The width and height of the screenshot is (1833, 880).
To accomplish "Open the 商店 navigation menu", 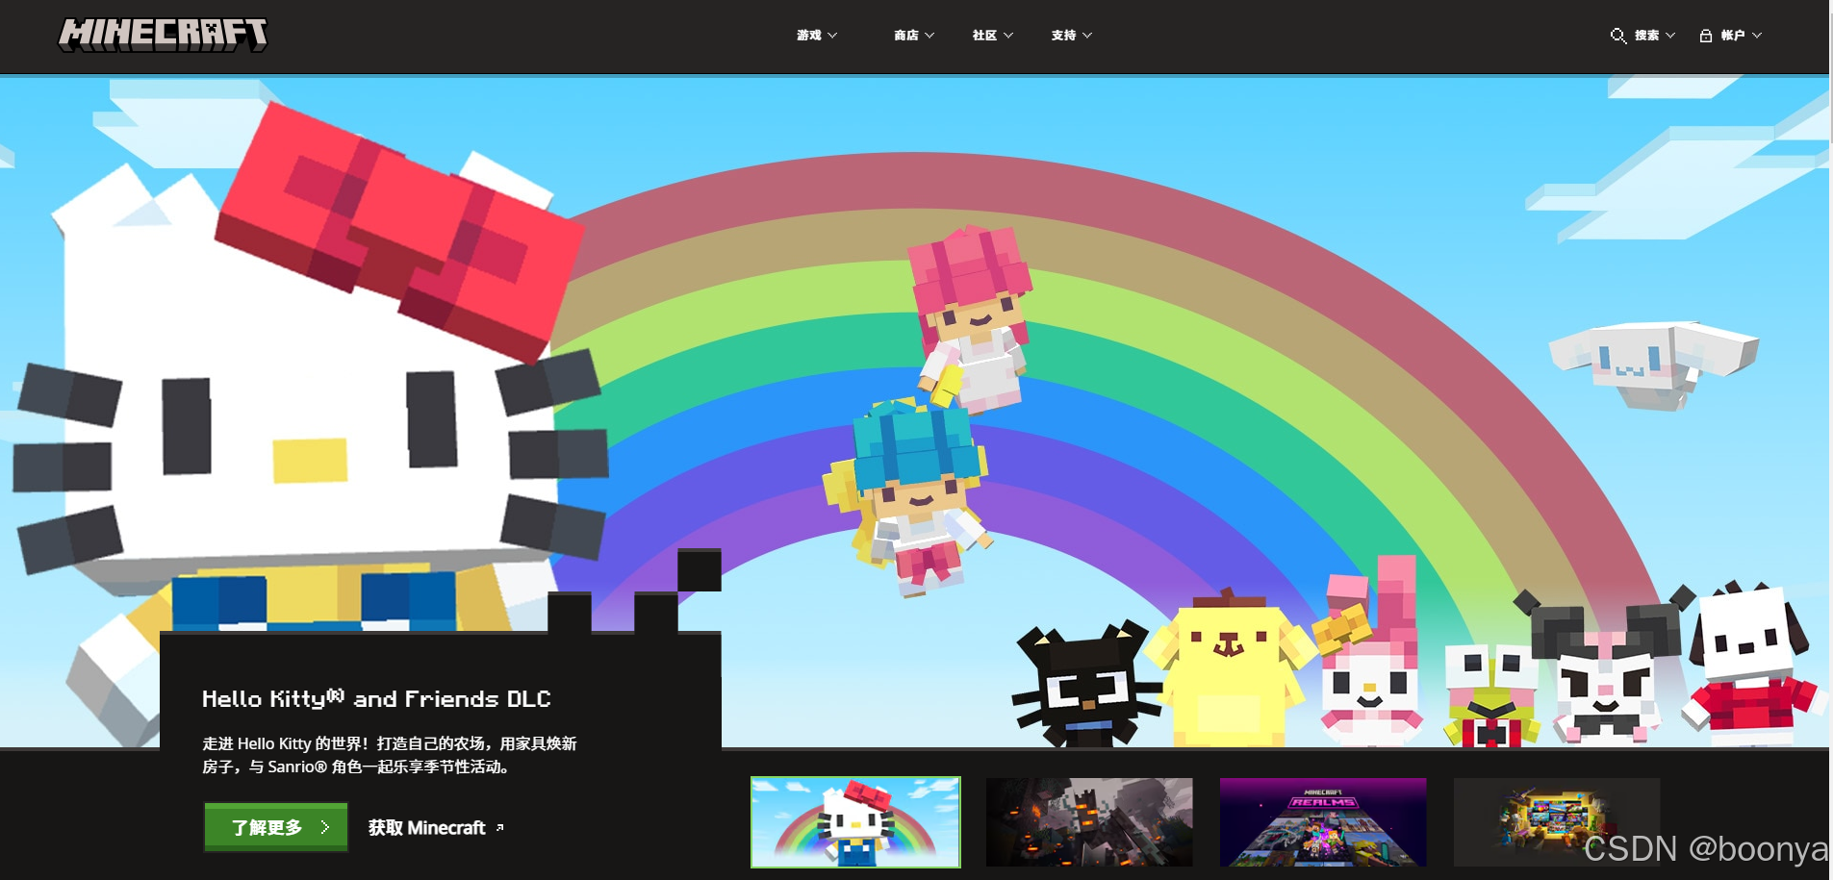I will click(906, 36).
